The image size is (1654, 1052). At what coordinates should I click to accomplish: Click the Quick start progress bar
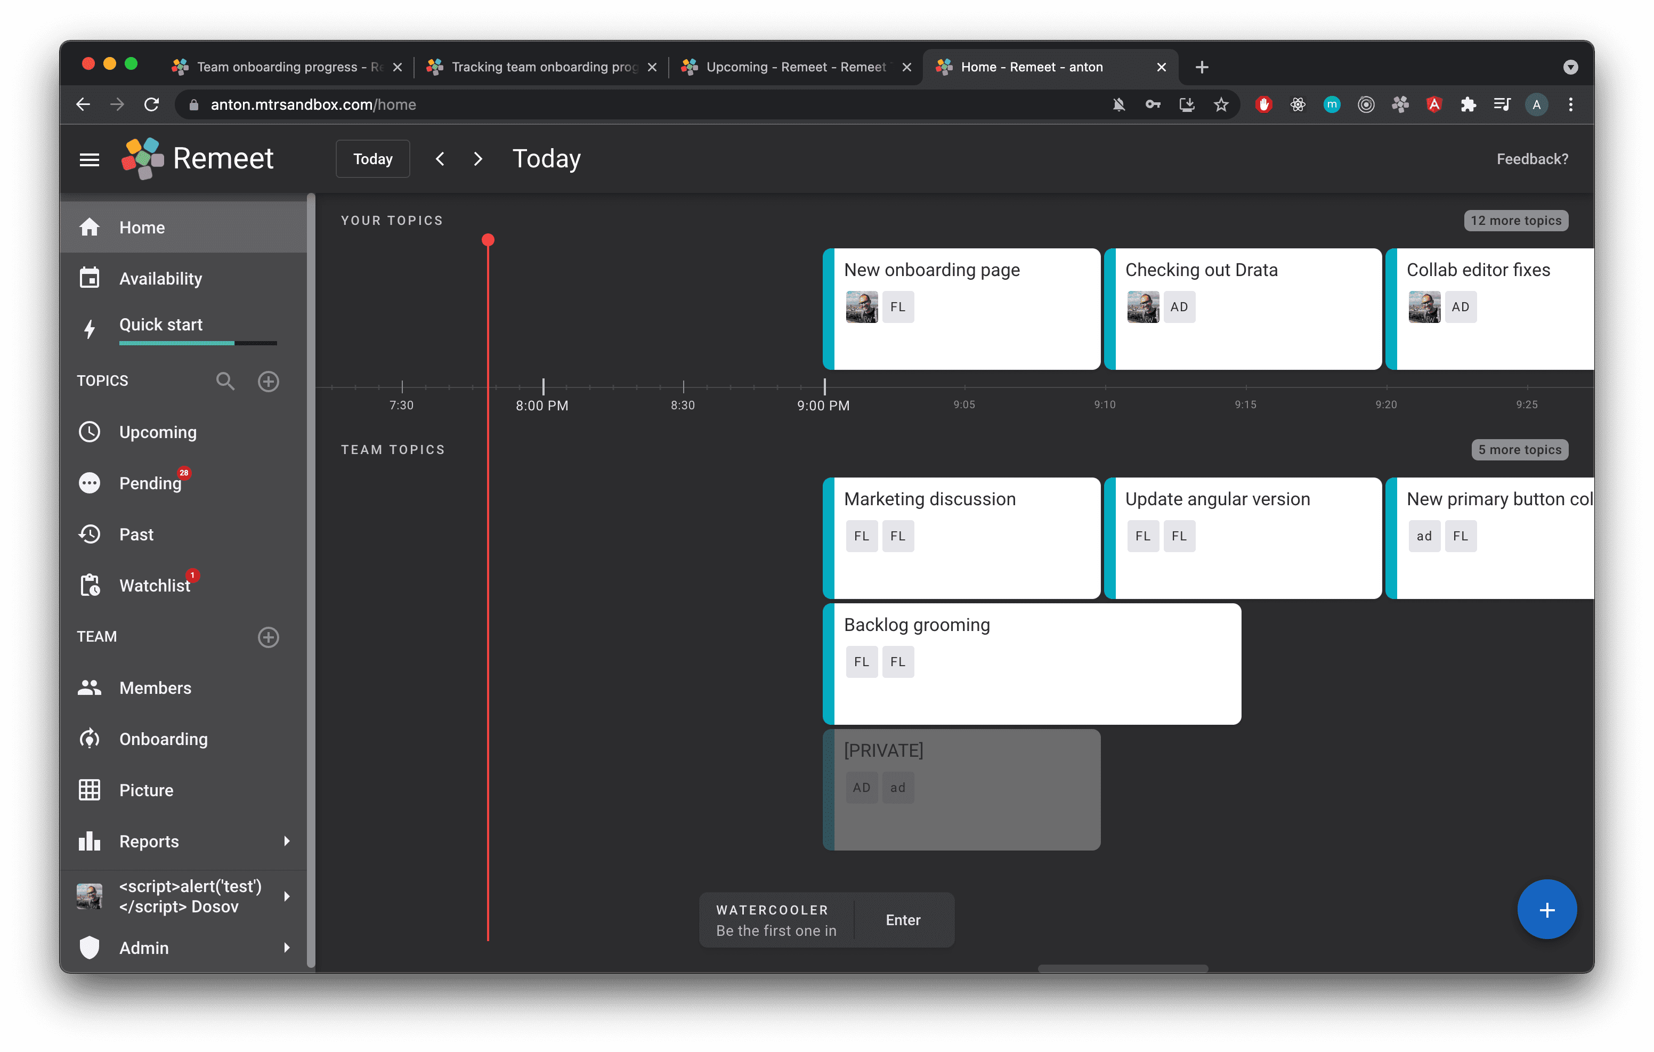pyautogui.click(x=198, y=343)
